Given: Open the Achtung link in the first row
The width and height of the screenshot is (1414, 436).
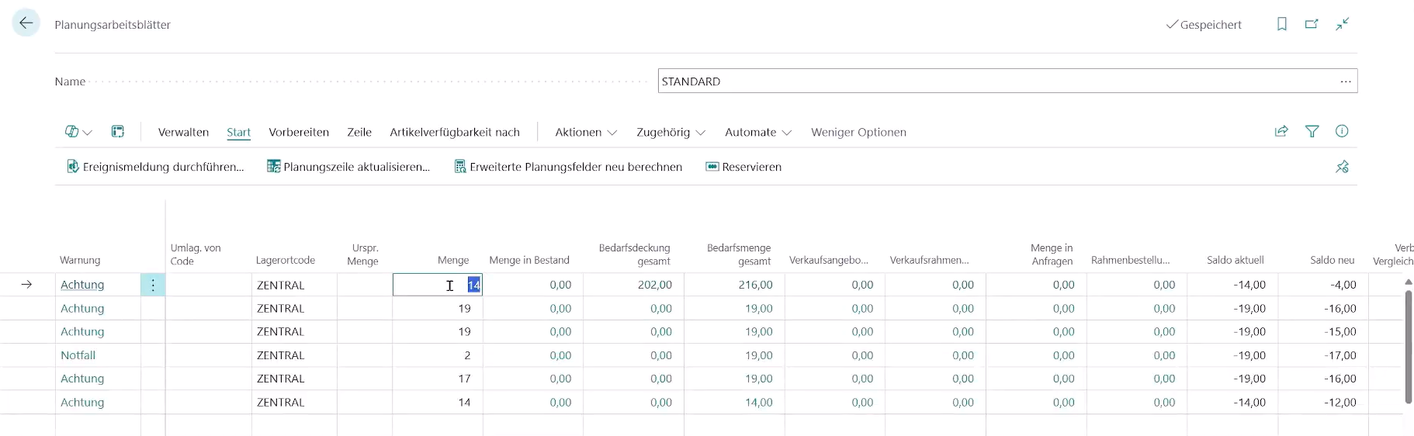Looking at the screenshot, I should coord(82,285).
